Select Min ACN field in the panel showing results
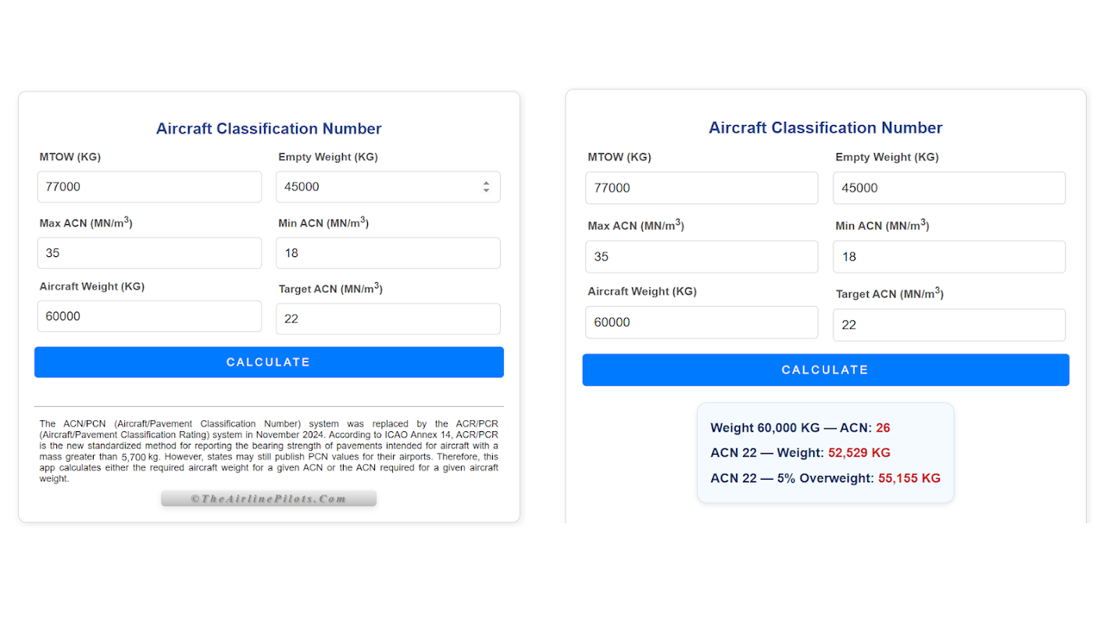 tap(948, 256)
